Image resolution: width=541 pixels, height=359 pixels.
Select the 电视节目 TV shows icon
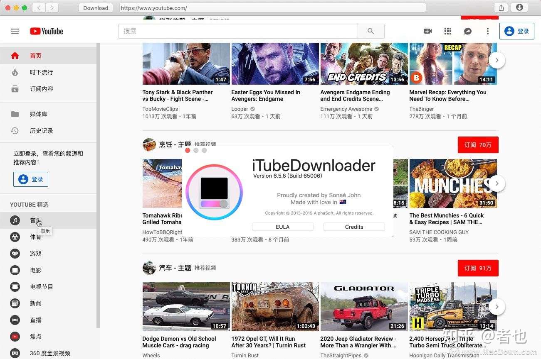15,287
